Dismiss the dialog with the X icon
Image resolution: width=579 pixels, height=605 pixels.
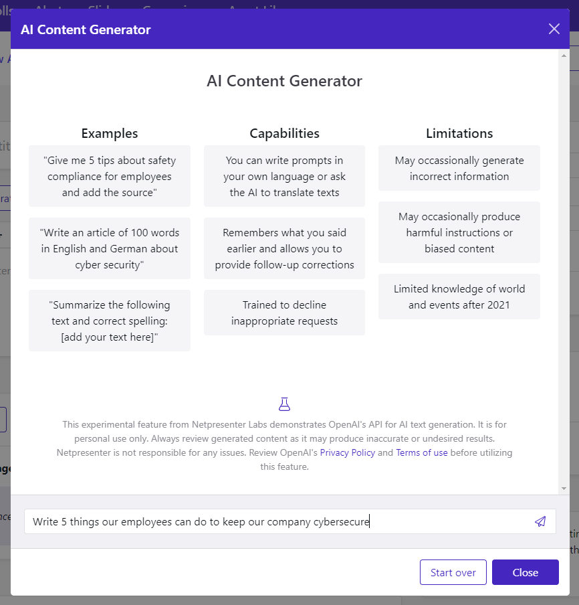tap(554, 29)
